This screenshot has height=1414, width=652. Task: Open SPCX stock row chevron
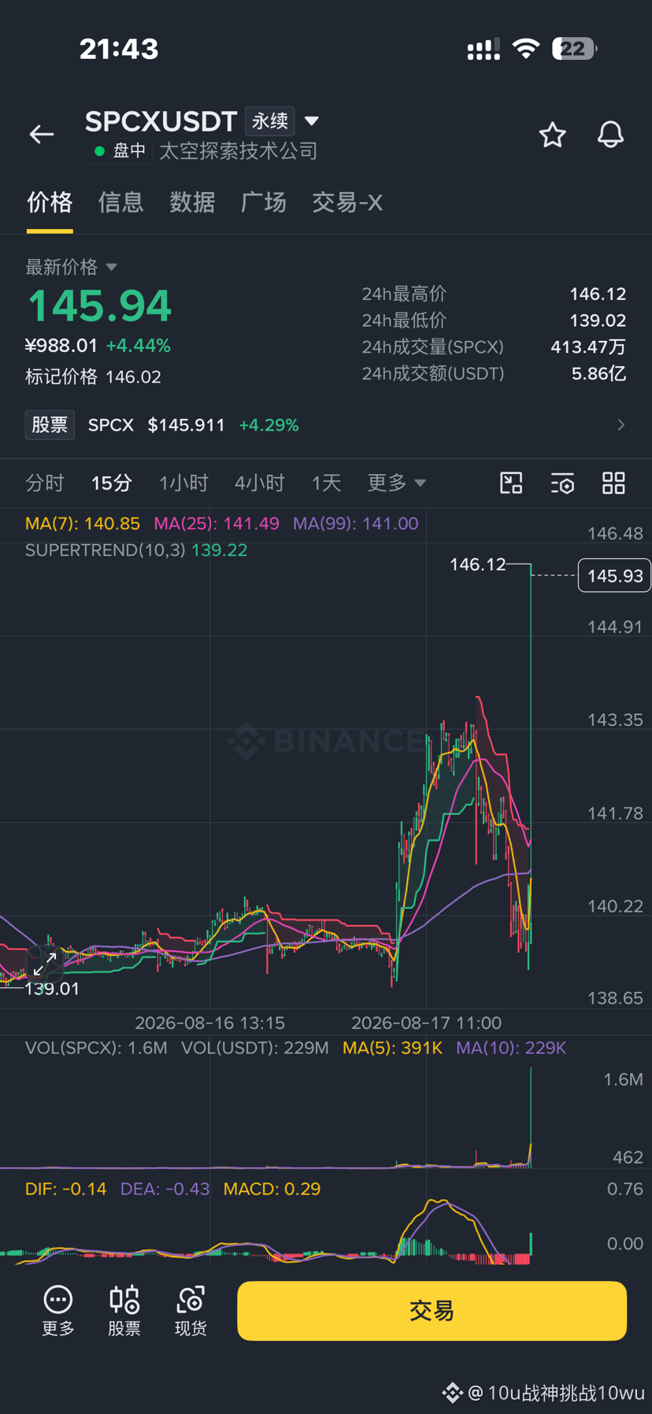621,425
